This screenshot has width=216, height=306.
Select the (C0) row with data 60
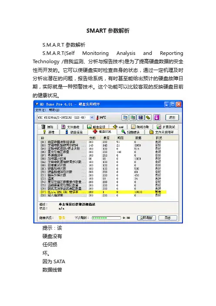(x=103, y=172)
